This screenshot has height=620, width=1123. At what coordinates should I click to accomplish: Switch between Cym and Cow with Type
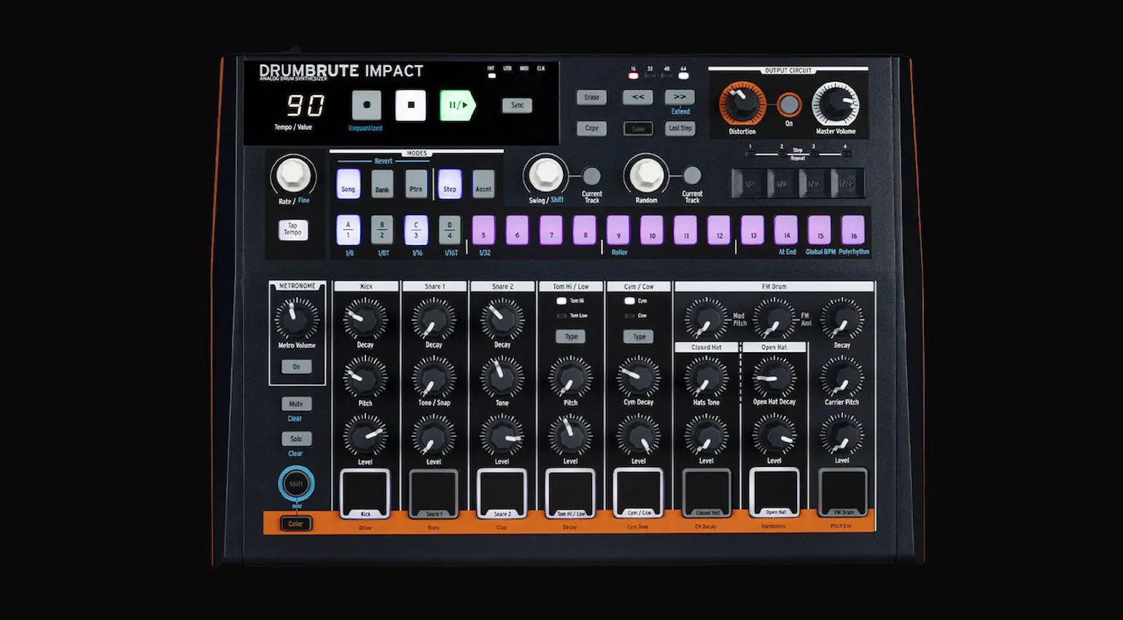639,336
